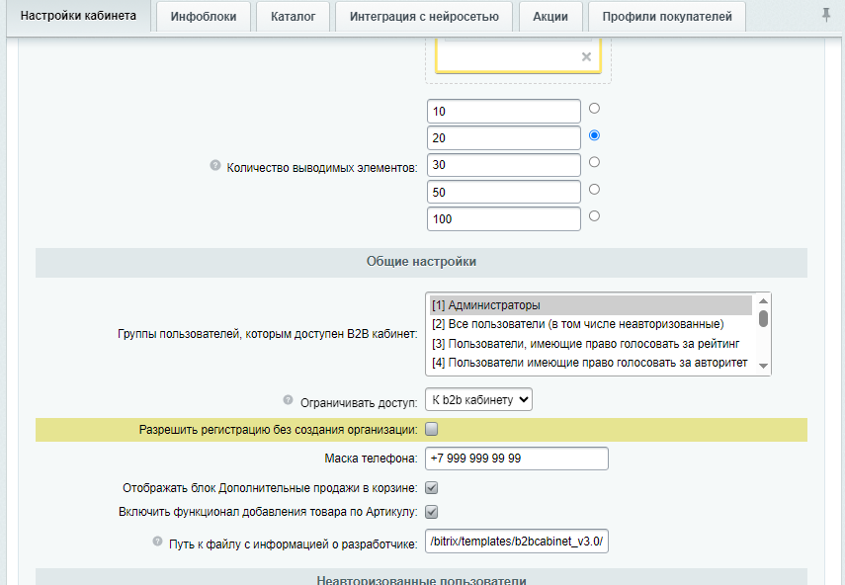Click the Маска телефона label
845x585 pixels.
click(371, 459)
